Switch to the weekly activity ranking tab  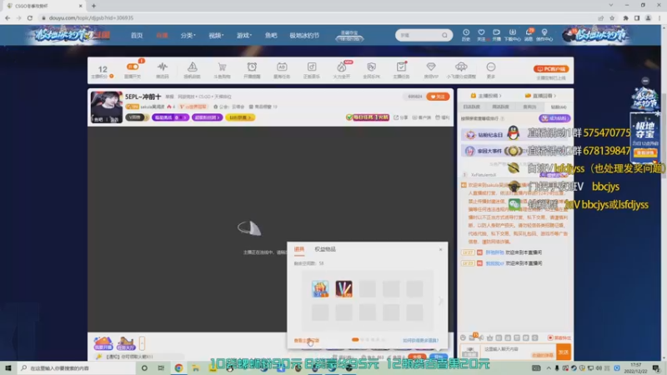click(500, 107)
